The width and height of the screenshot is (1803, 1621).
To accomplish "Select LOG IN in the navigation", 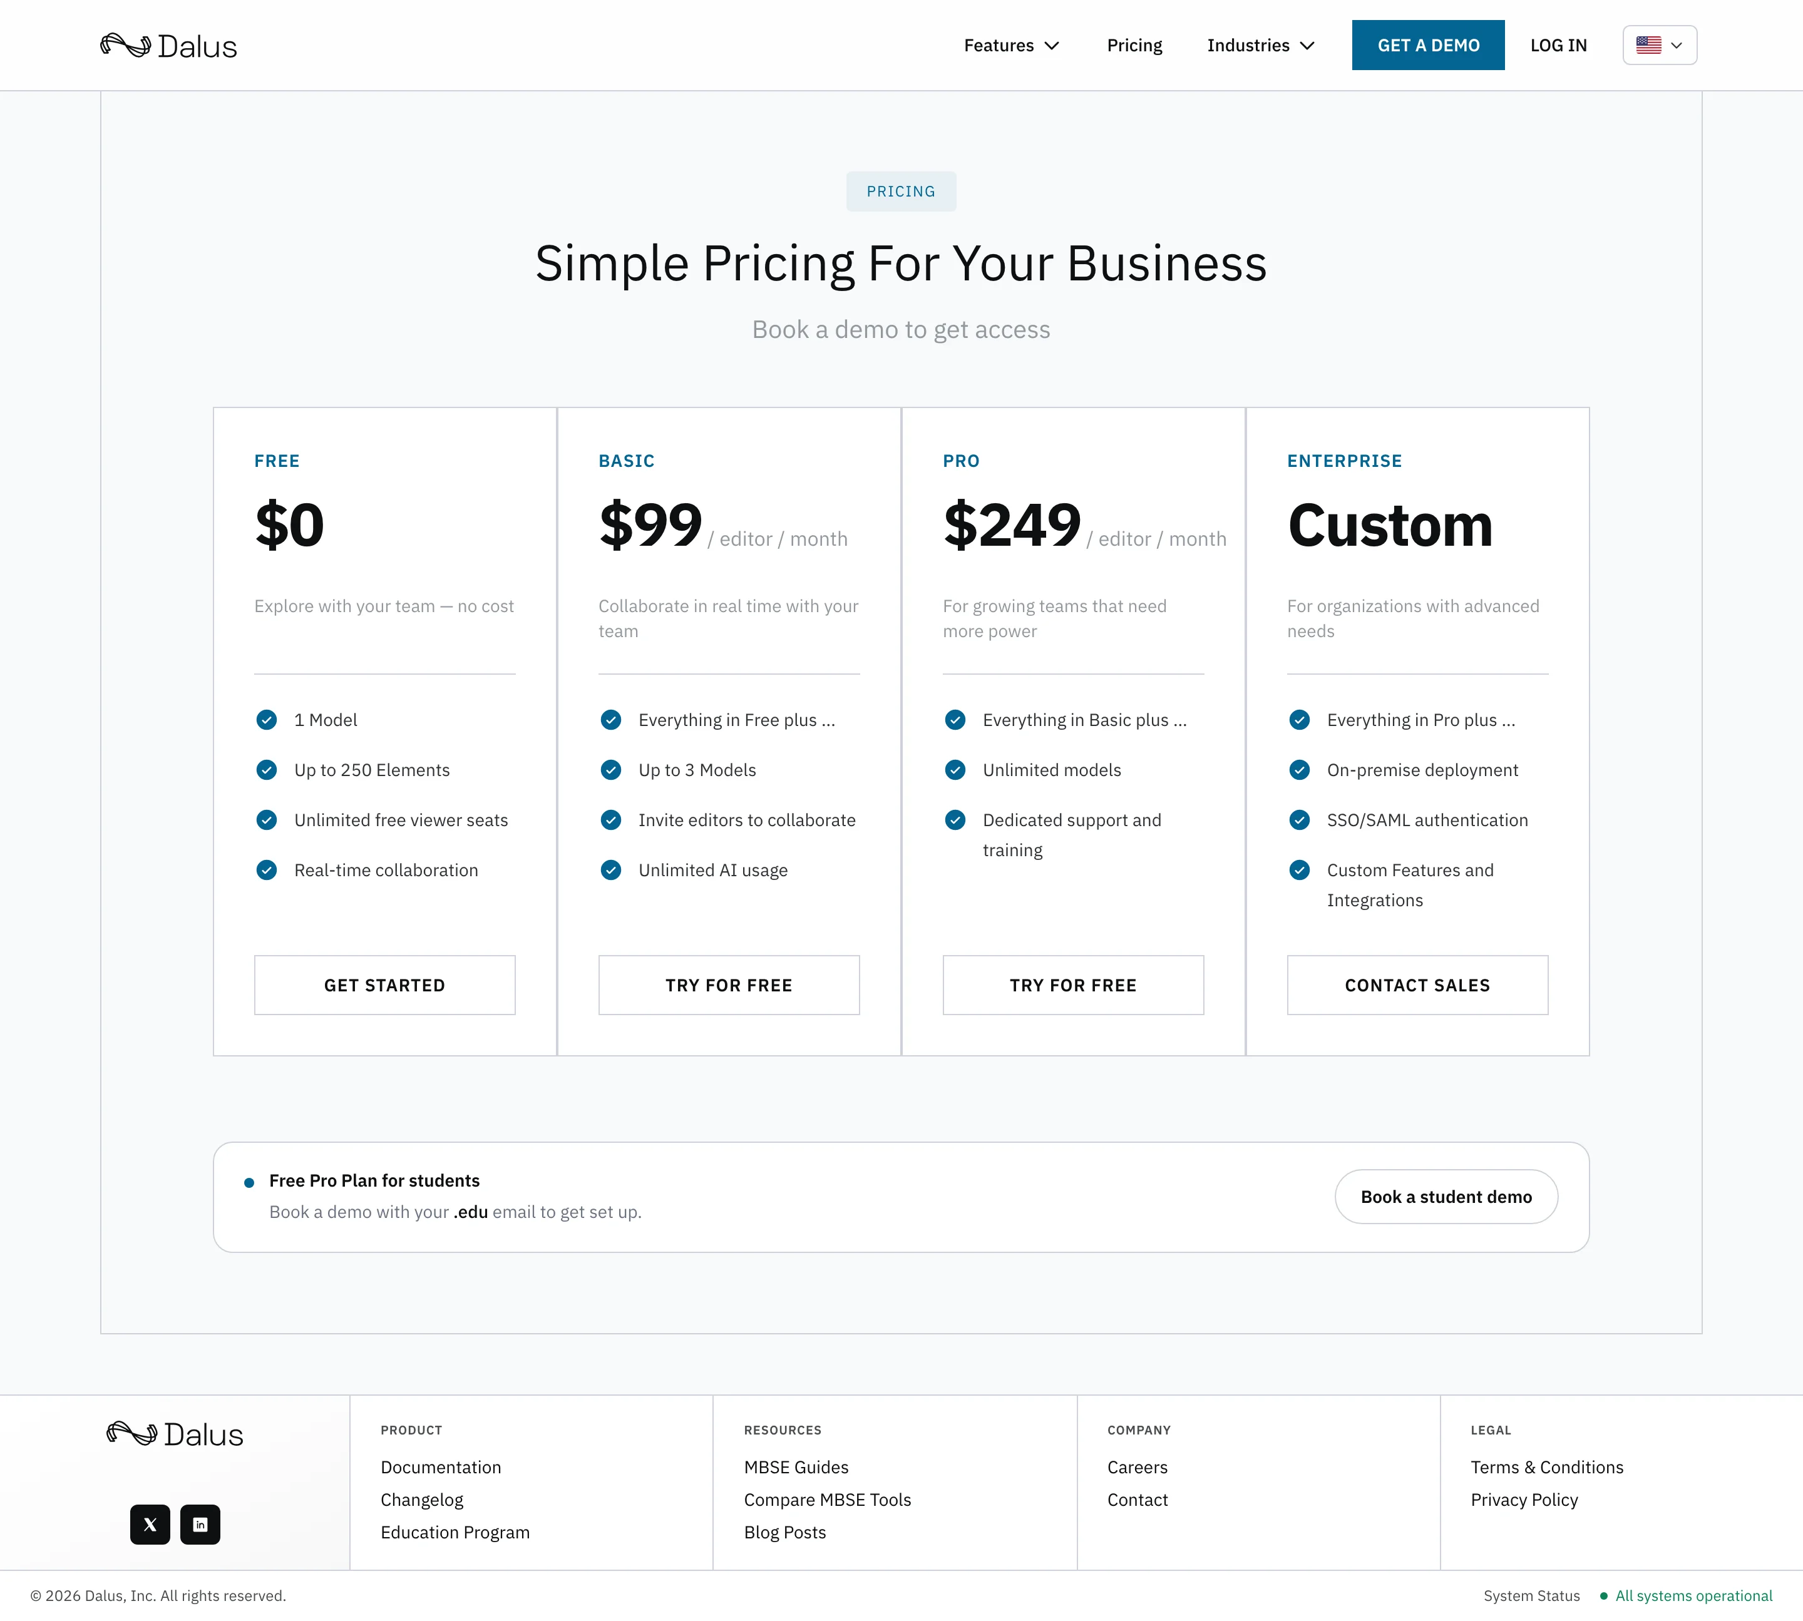I will (1558, 46).
